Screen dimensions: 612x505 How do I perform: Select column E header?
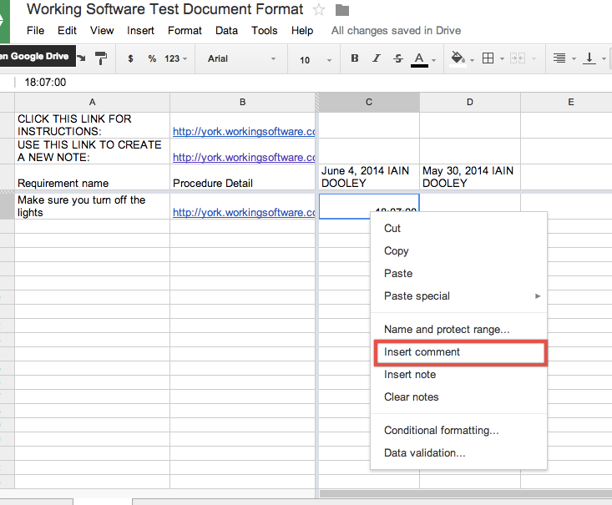tap(566, 102)
